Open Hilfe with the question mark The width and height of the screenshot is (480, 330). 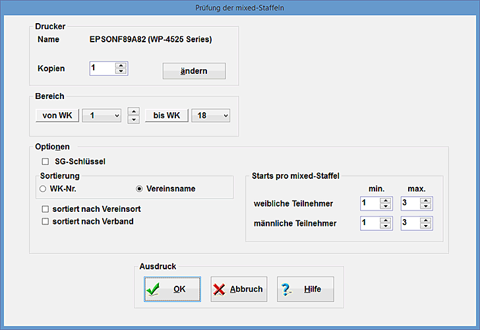[x=305, y=289]
